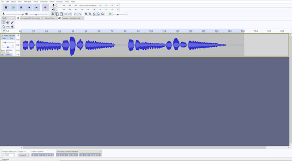This screenshot has height=161, width=292.
Task: Open the File menu
Action: [2, 2]
